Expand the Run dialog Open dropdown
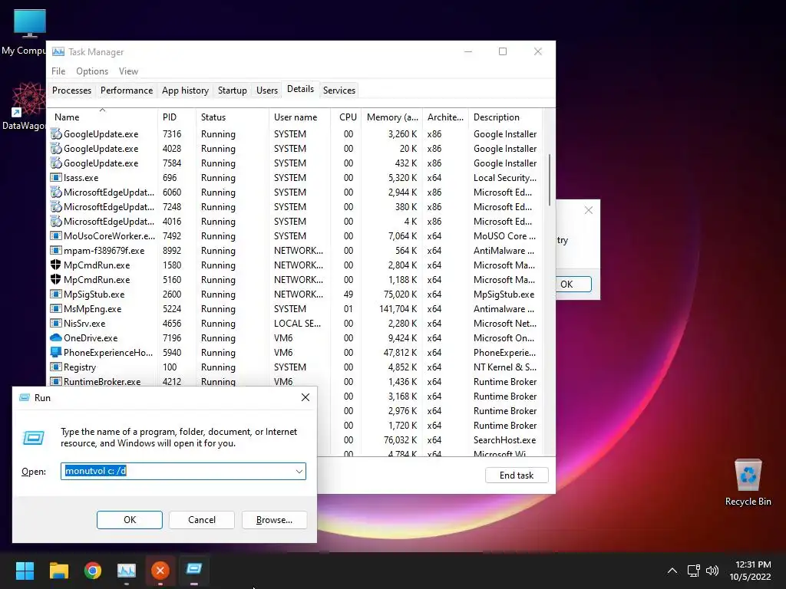The image size is (786, 589). pos(299,472)
